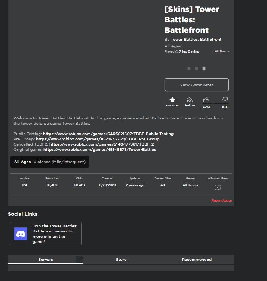
Task: Click the 6,181 dislikes count
Action: pos(225,107)
